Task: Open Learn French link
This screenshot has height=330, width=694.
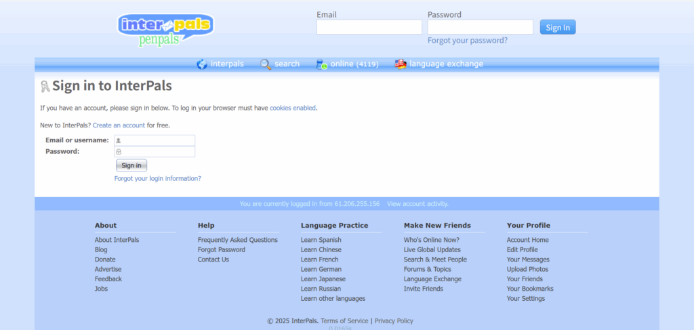Action: pyautogui.click(x=320, y=260)
